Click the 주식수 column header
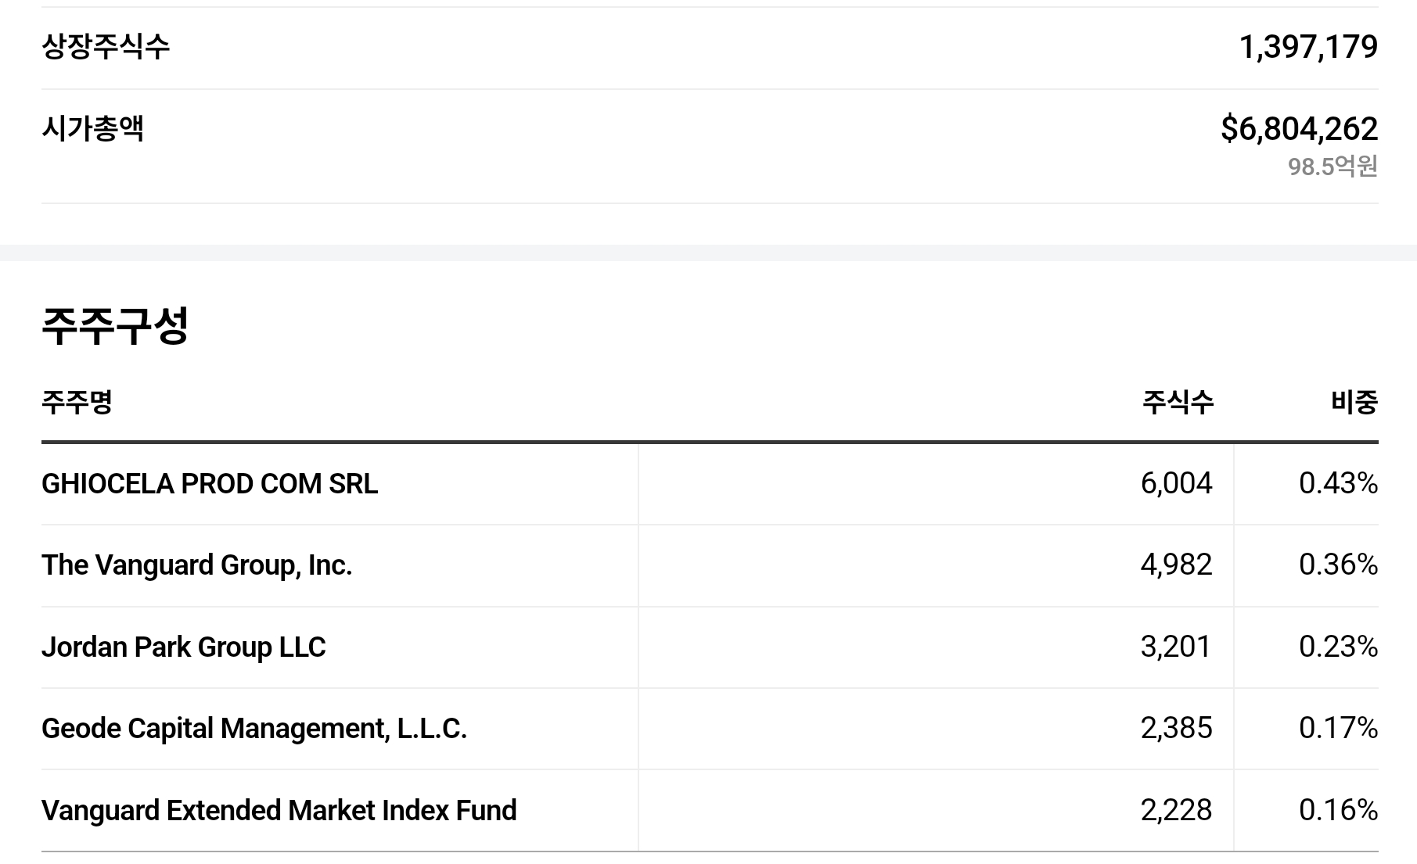Screen dimensions: 1417x864 point(1178,402)
